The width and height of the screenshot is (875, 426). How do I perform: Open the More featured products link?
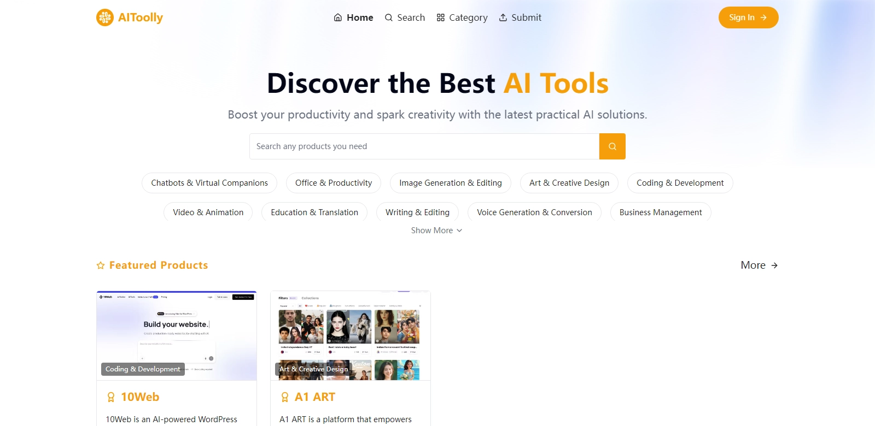(760, 265)
